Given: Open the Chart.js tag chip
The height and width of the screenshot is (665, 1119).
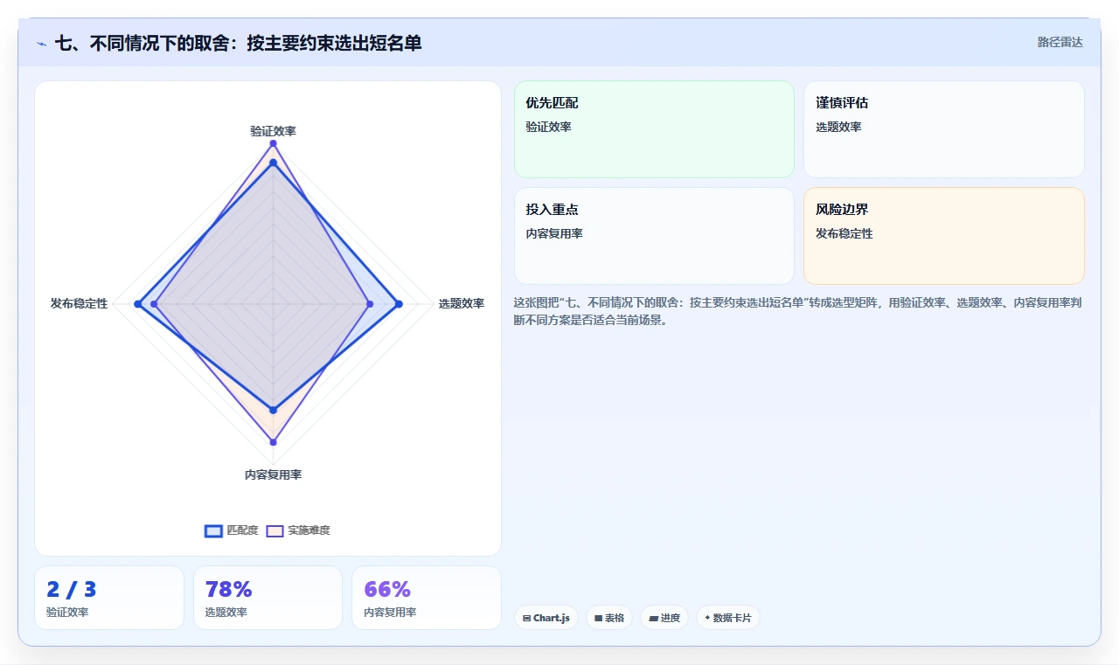Looking at the screenshot, I should (x=546, y=618).
